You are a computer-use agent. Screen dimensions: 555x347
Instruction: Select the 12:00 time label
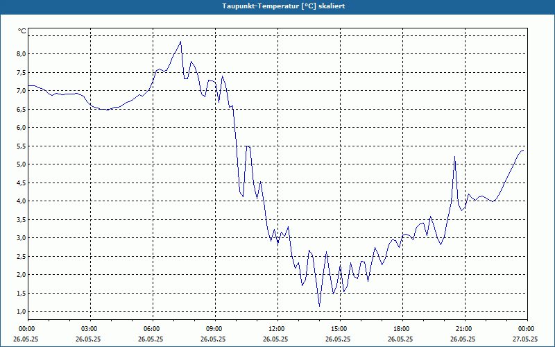pos(277,329)
